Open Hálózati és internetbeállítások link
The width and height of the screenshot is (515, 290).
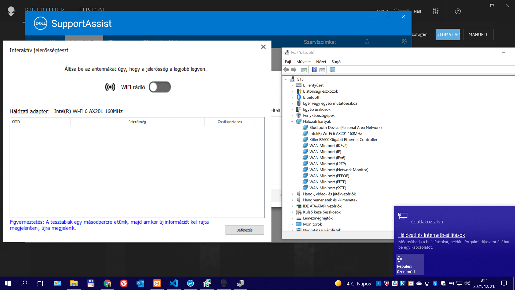tap(431, 235)
